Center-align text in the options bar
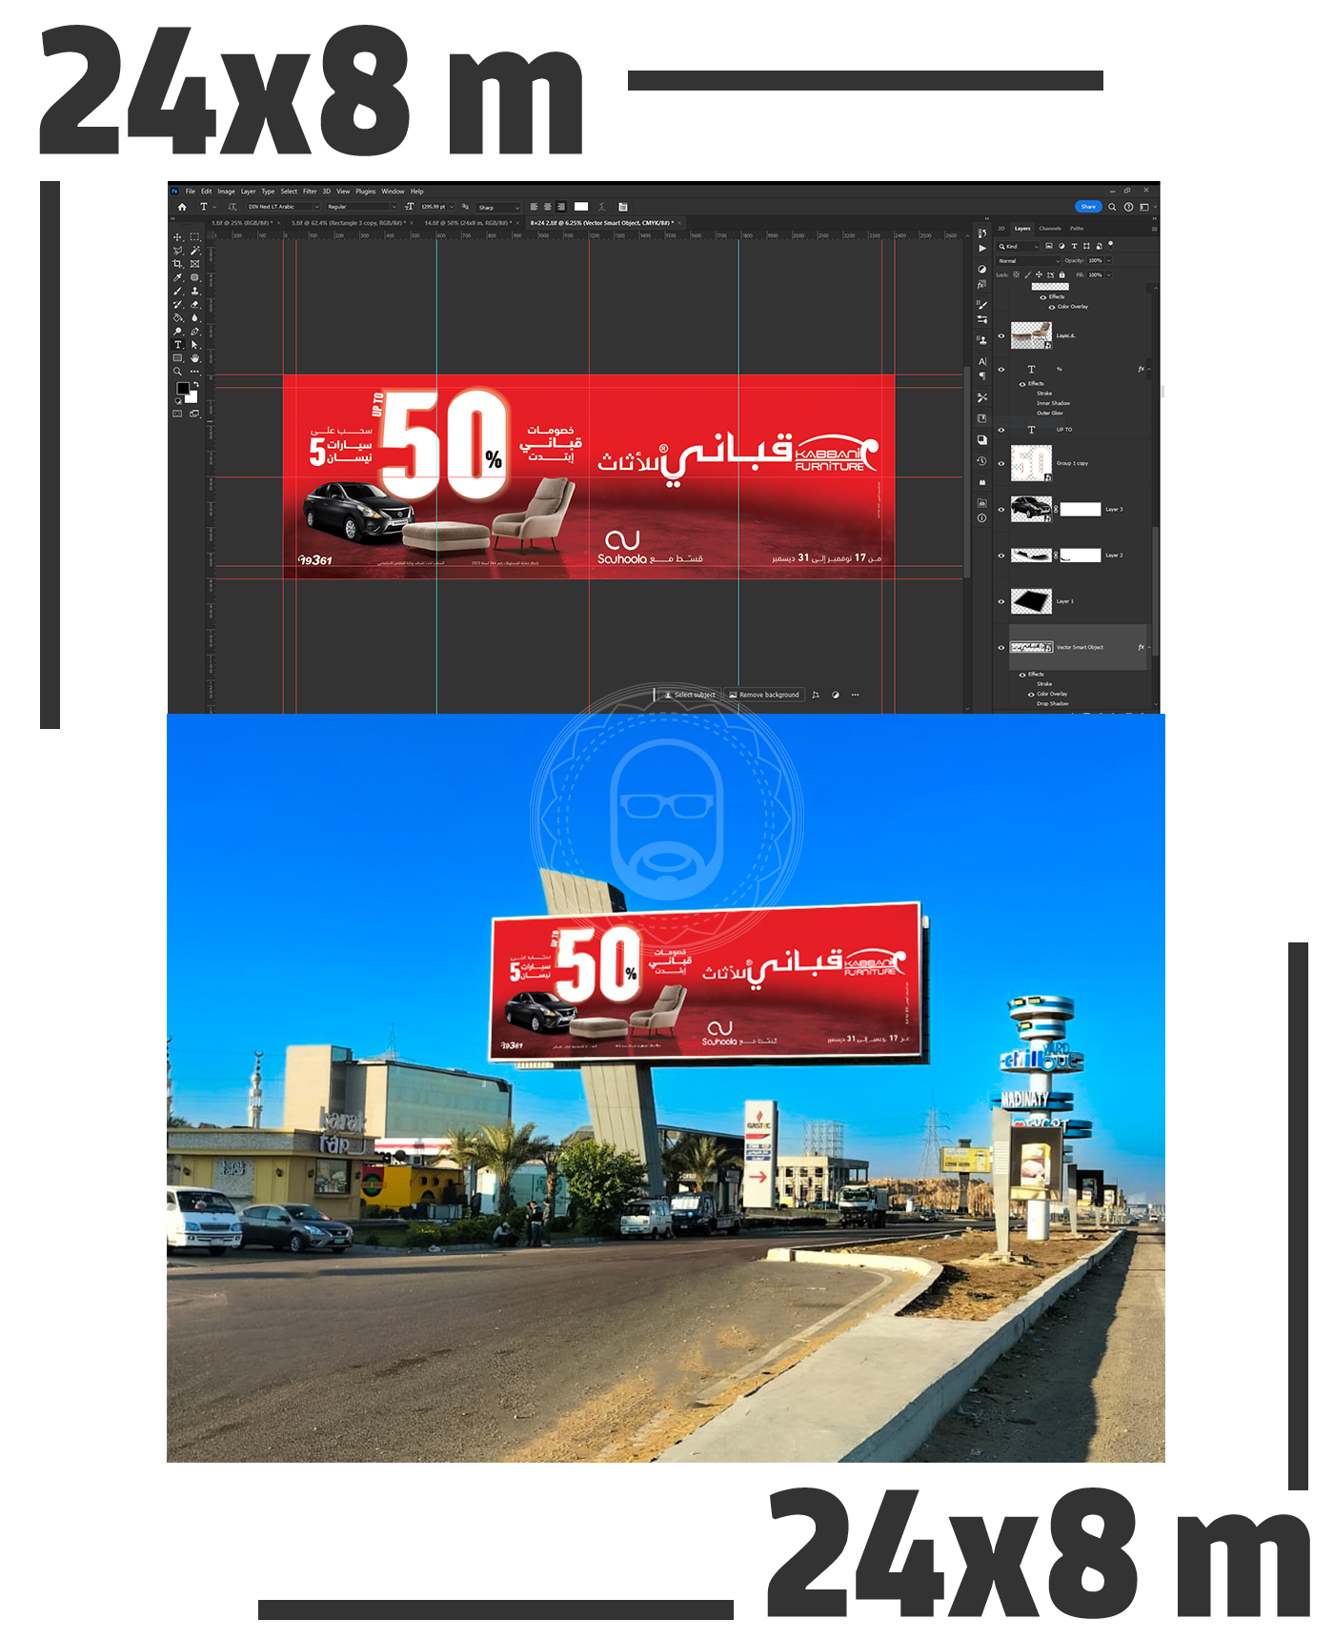The width and height of the screenshot is (1334, 1639). coord(547,207)
